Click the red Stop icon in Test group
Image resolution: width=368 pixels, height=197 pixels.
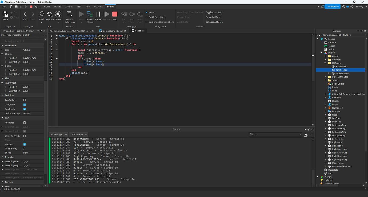(115, 15)
